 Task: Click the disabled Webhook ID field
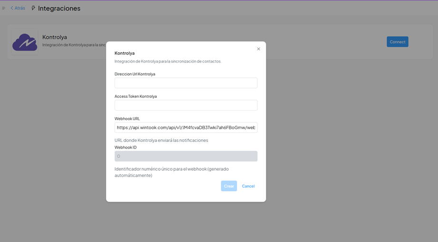[x=185, y=156]
